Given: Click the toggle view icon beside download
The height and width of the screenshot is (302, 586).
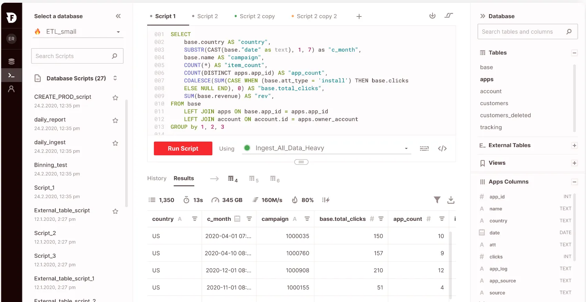Looking at the screenshot, I should 449,16.
